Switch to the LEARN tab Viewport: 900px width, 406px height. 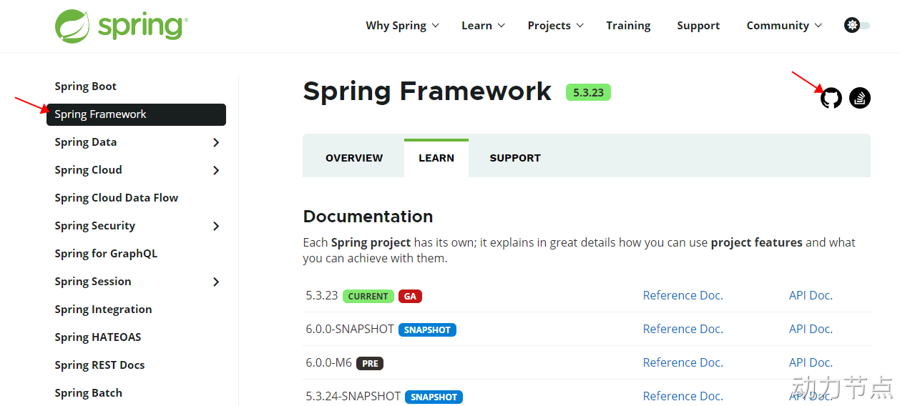[436, 158]
